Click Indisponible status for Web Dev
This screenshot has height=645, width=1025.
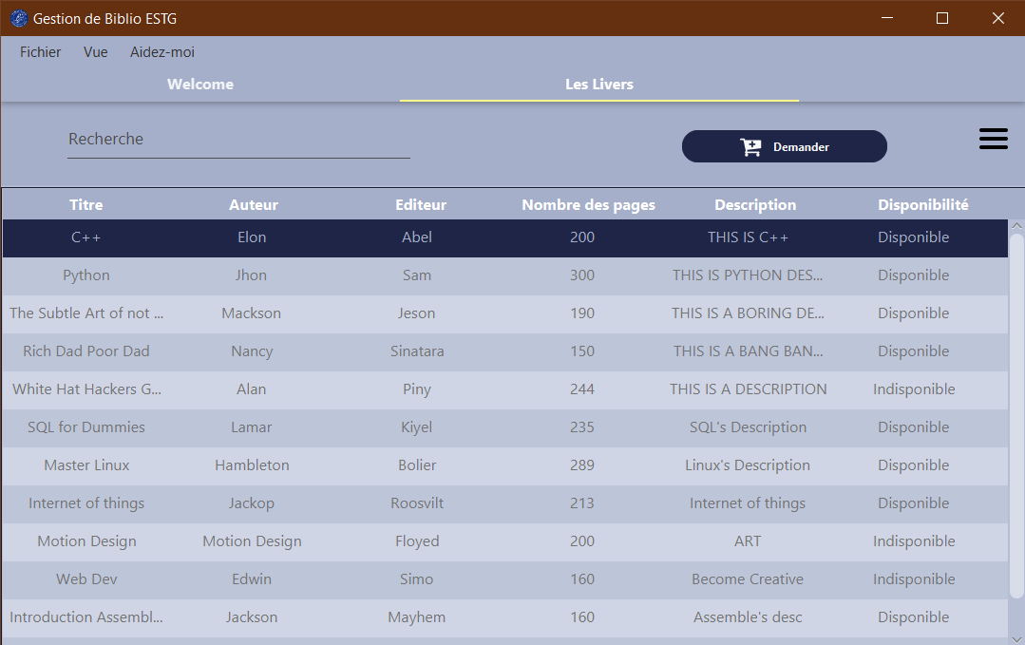pyautogui.click(x=914, y=579)
